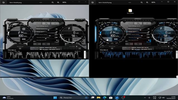This screenshot has height=100, width=178.
Task: Toggle fan speed auto switch in white-skin Afterburner
Action: [35, 41]
